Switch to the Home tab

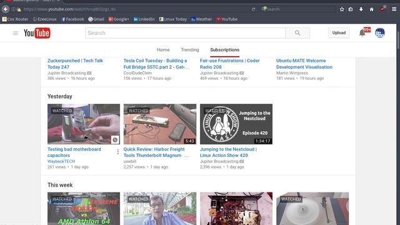[x=163, y=50]
